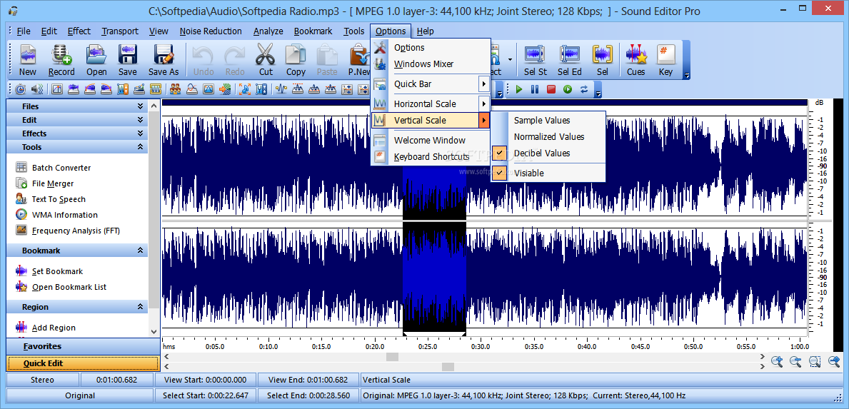The image size is (849, 409).
Task: Click the speaker icon in the small toolbar
Action: pos(37,89)
